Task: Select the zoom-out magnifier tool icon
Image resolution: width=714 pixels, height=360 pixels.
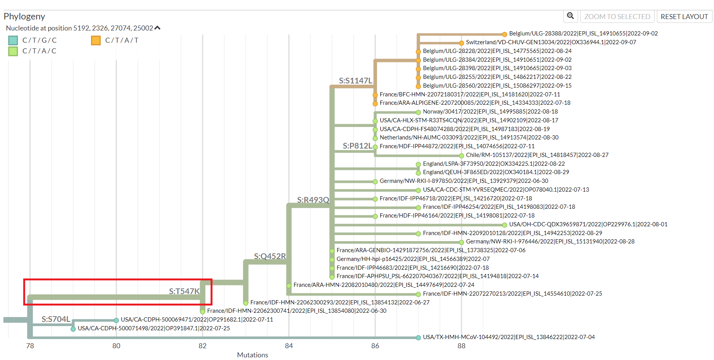Action: coord(570,16)
